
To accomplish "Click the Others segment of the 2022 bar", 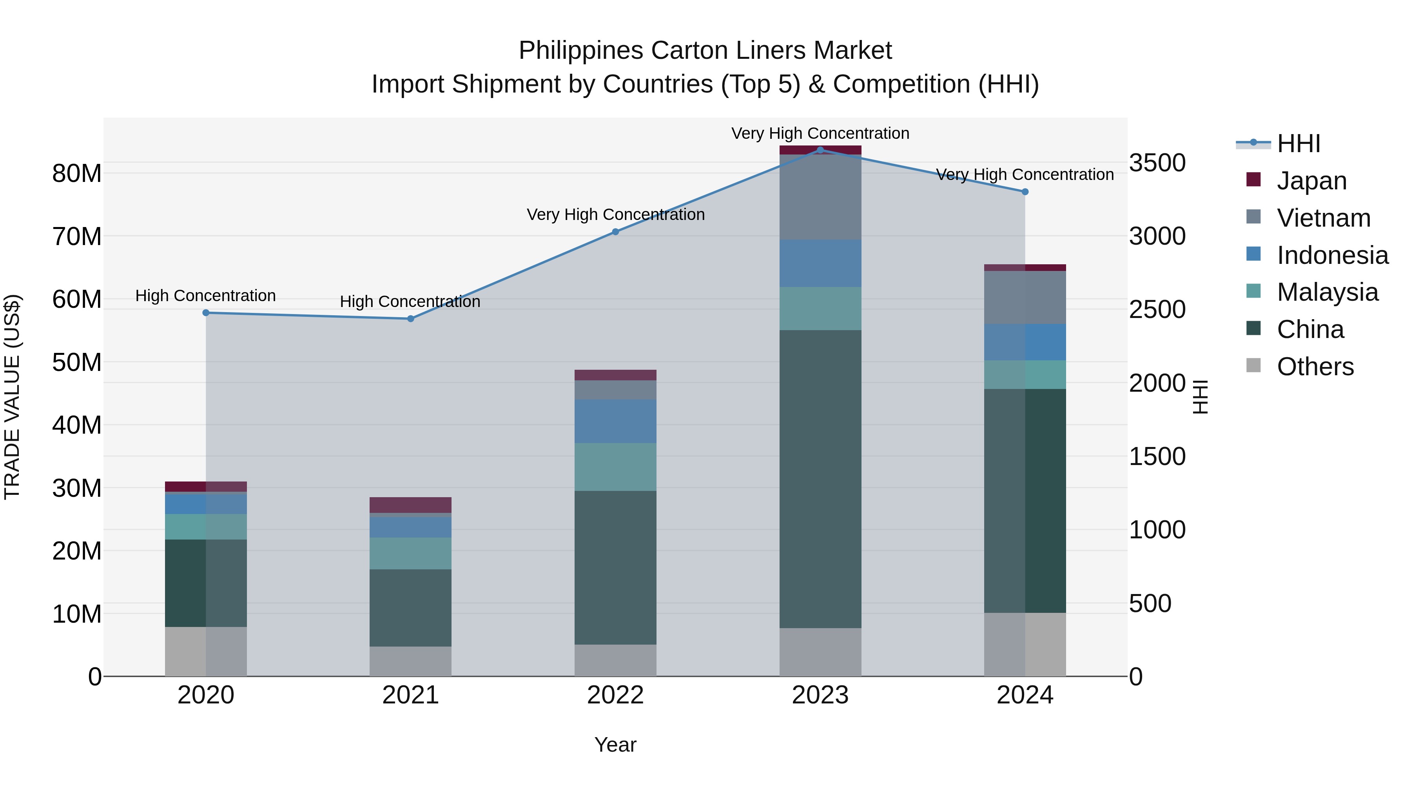I will 616,660.
